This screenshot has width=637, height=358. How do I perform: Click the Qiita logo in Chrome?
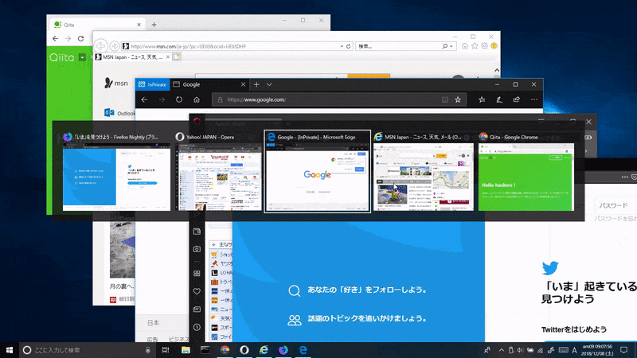pyautogui.click(x=62, y=57)
